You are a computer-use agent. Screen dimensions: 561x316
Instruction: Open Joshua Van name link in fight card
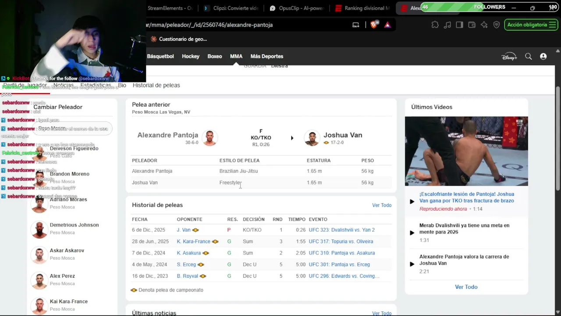343,135
